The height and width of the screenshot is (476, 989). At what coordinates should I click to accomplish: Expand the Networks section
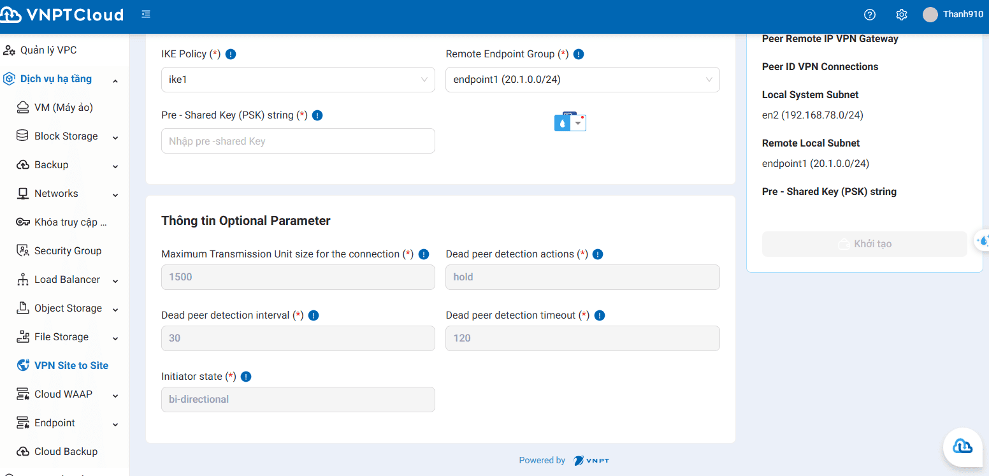(56, 193)
